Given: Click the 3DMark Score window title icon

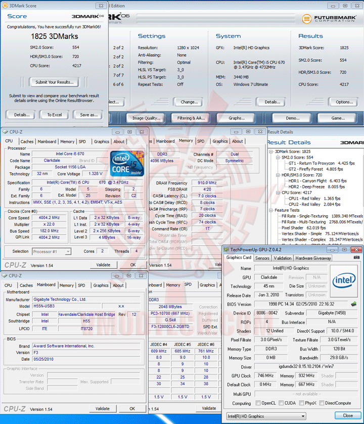Looking at the screenshot, I should tap(5, 6).
